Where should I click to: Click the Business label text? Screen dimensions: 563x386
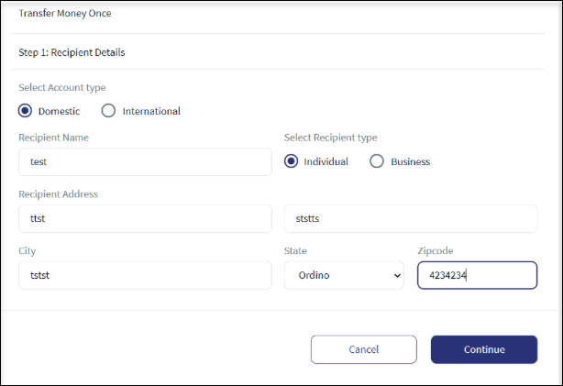411,162
